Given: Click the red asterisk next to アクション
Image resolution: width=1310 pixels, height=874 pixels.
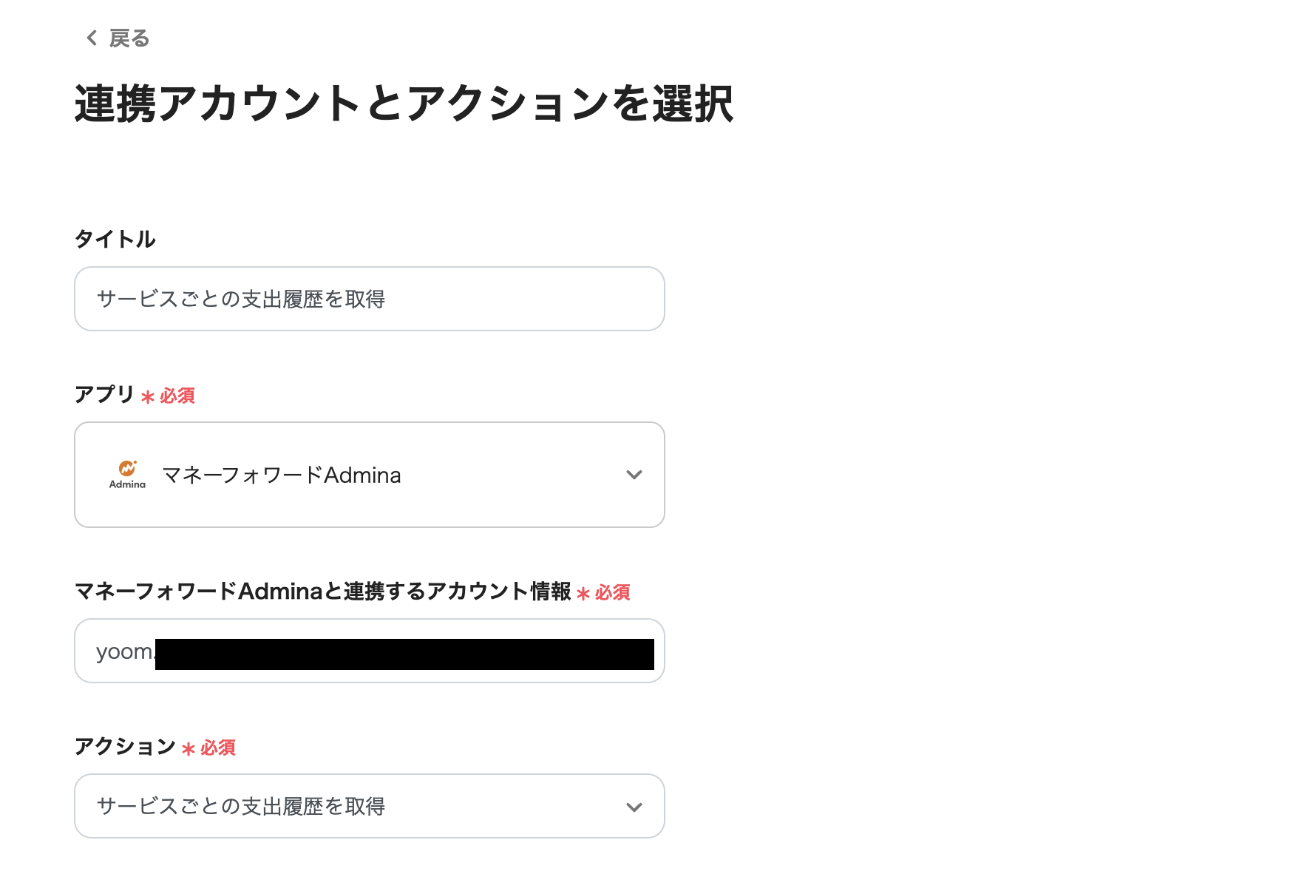Looking at the screenshot, I should [189, 749].
